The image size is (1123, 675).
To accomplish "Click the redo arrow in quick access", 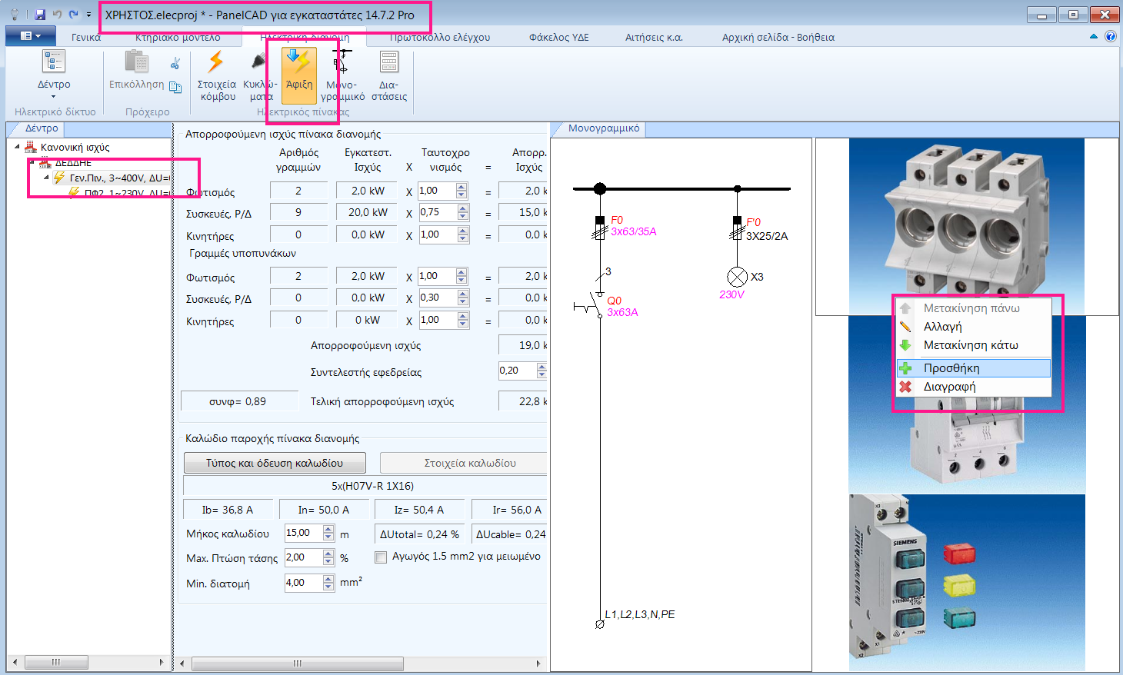I will coord(73,15).
